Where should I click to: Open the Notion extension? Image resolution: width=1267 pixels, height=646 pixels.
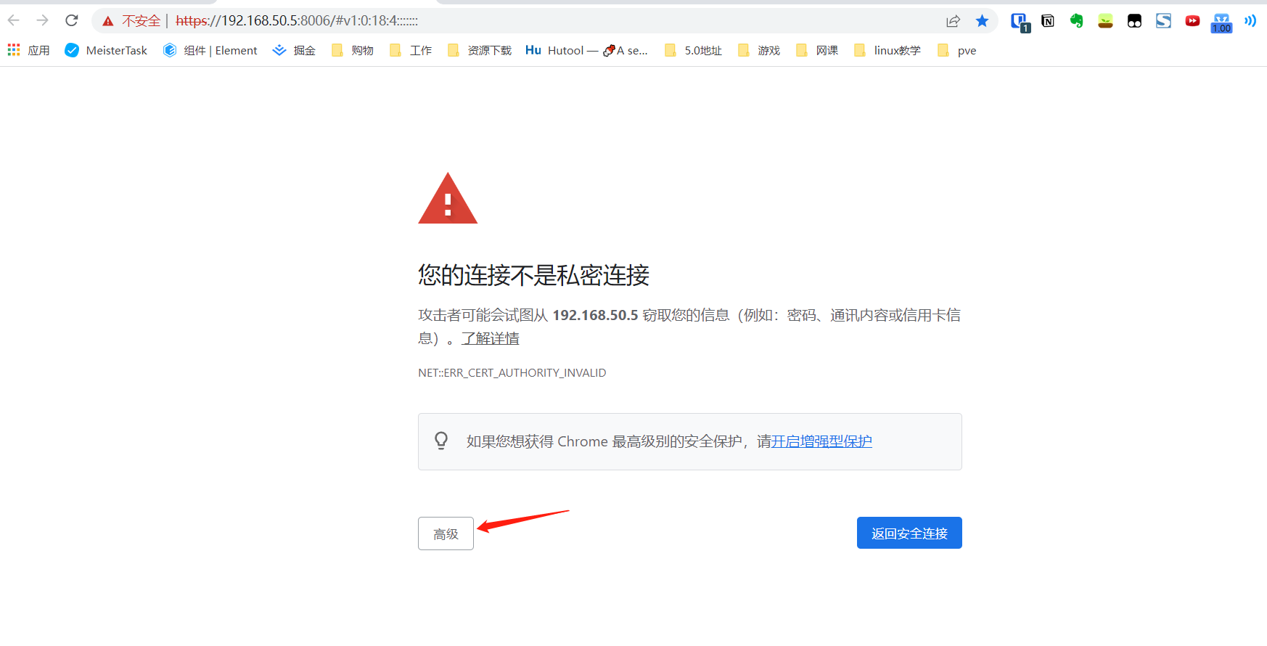(x=1047, y=21)
